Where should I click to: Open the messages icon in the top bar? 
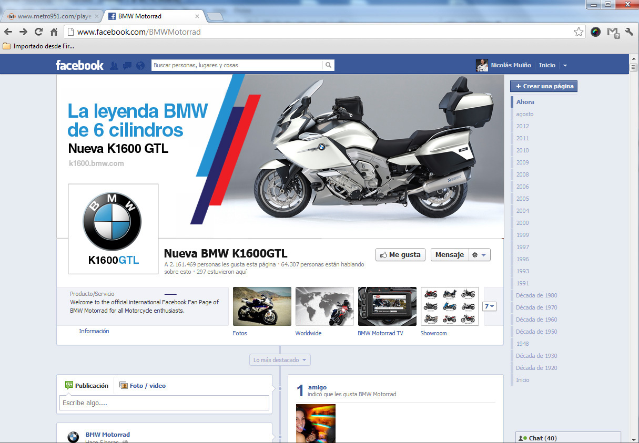point(127,65)
